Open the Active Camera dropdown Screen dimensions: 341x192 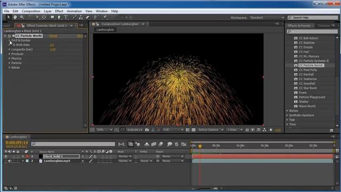(210, 130)
